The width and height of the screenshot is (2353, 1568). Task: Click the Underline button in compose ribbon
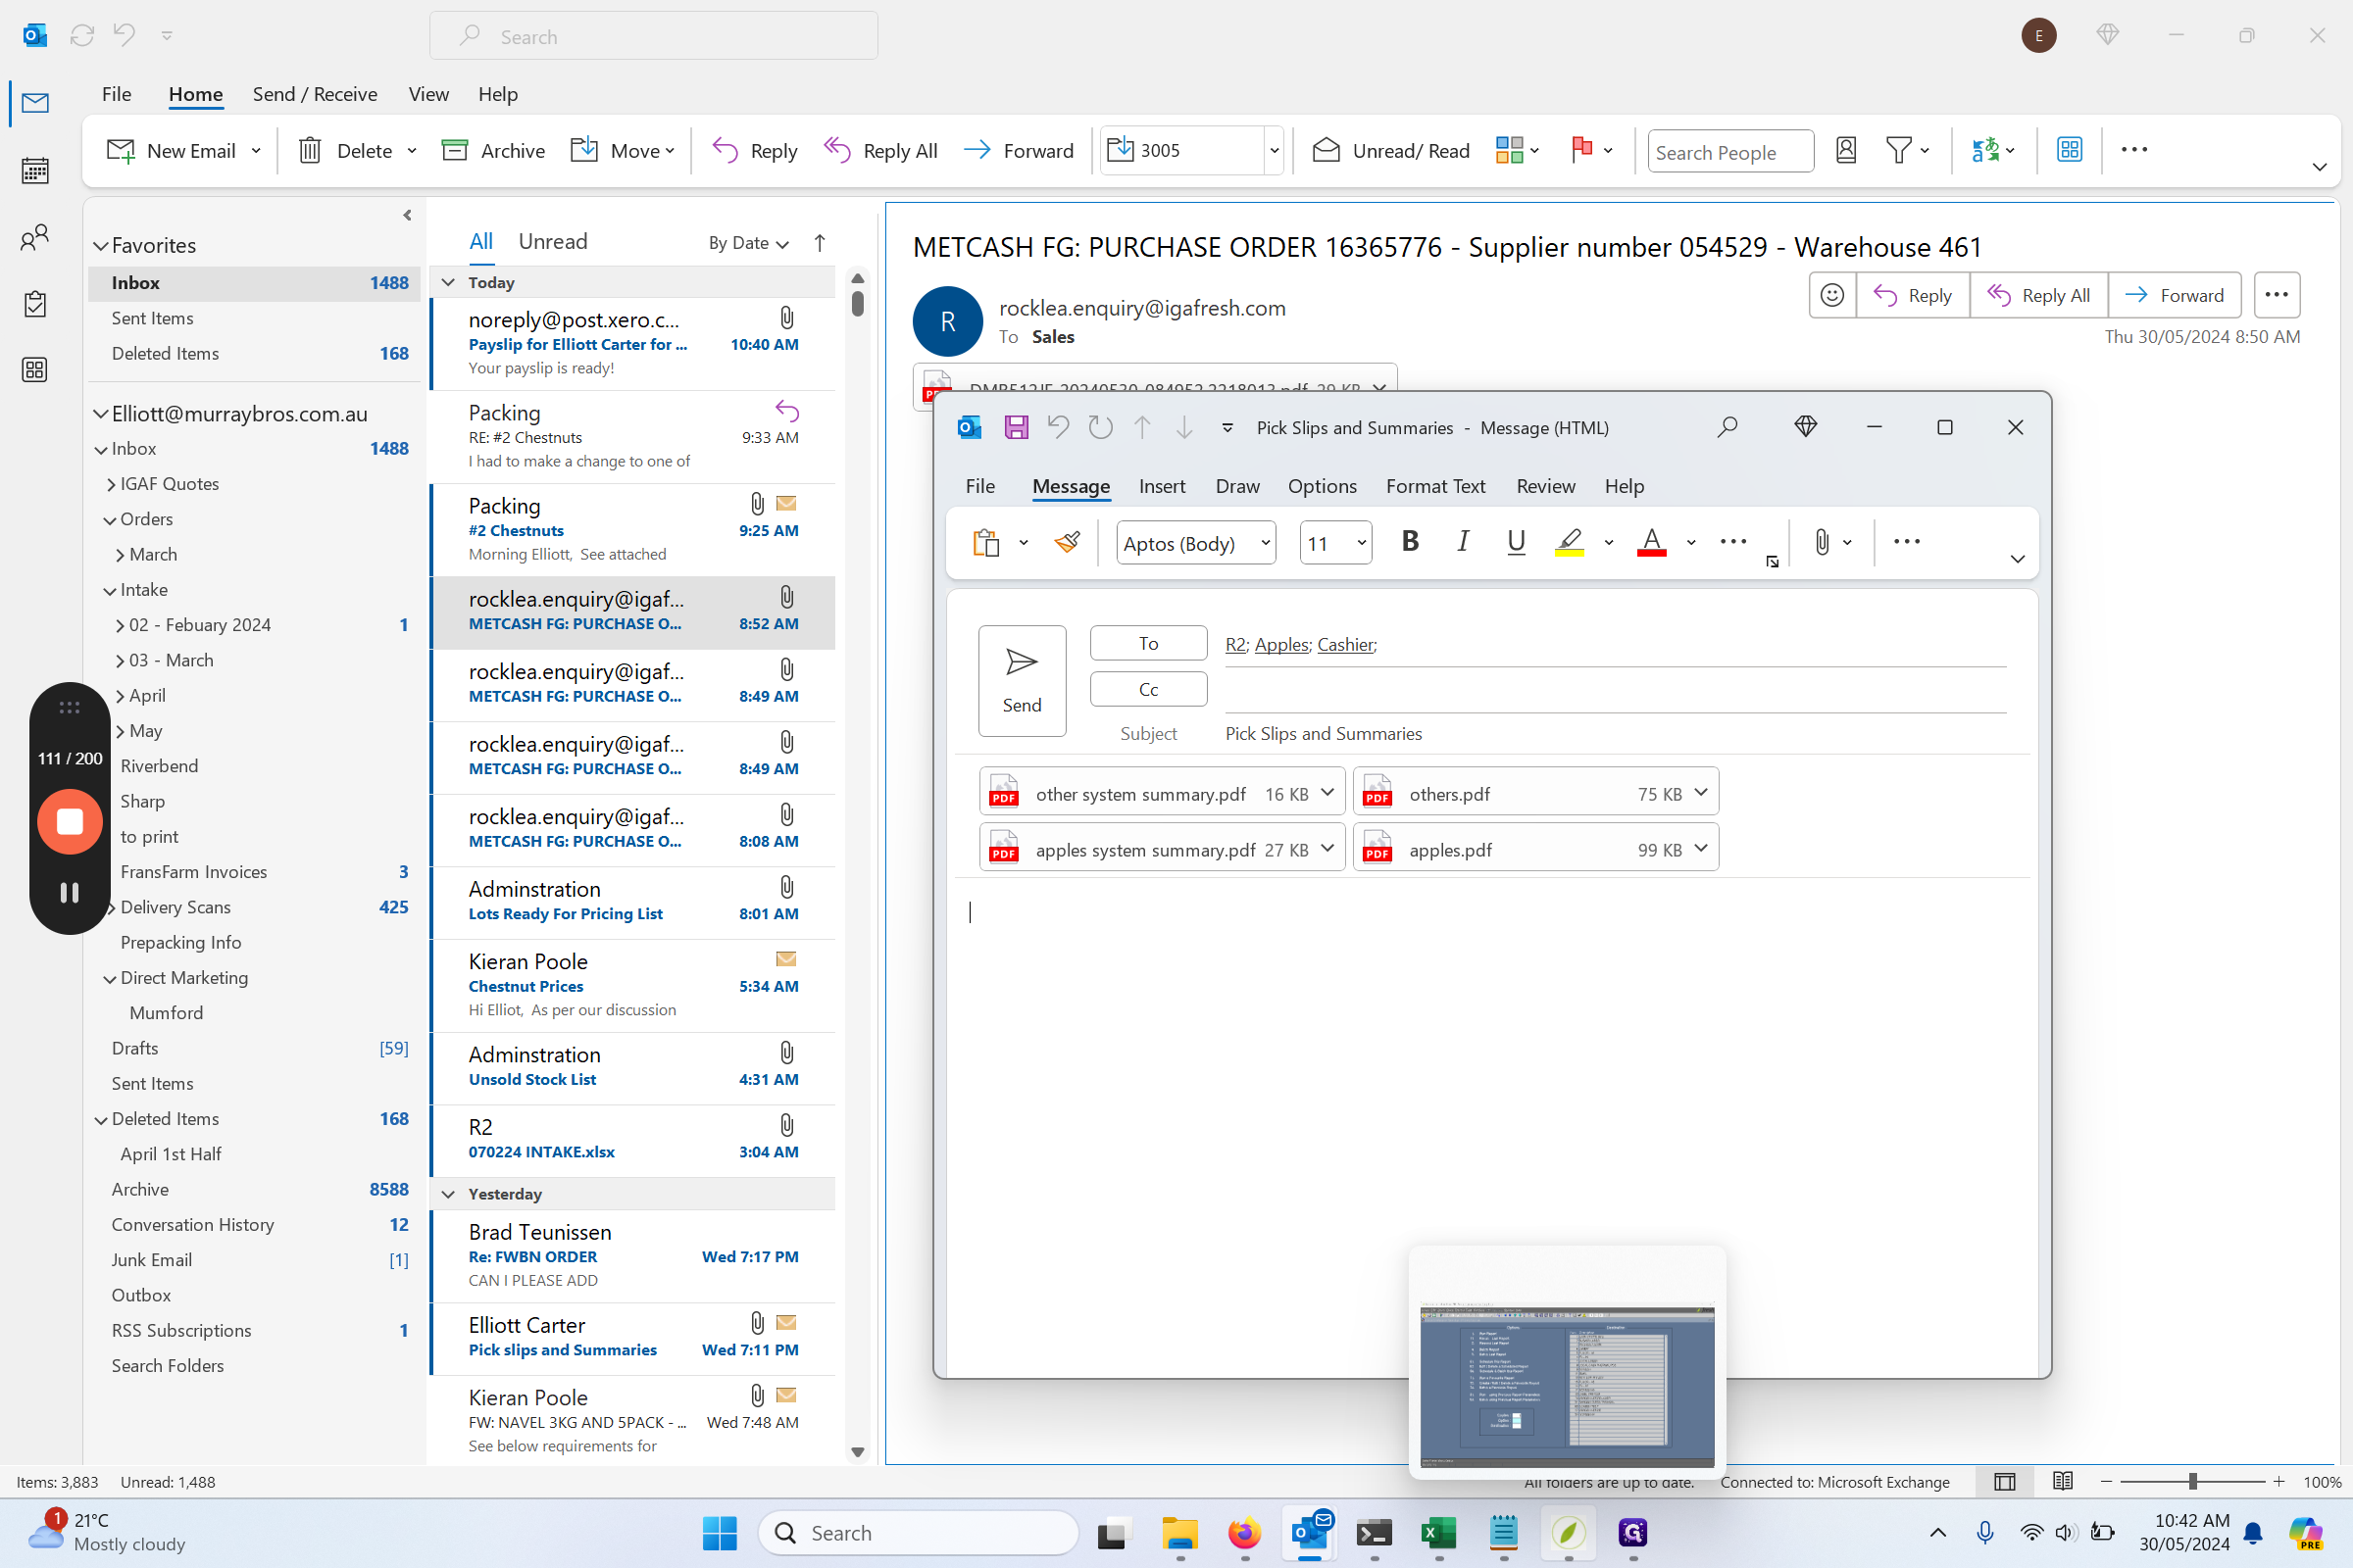click(x=1516, y=541)
